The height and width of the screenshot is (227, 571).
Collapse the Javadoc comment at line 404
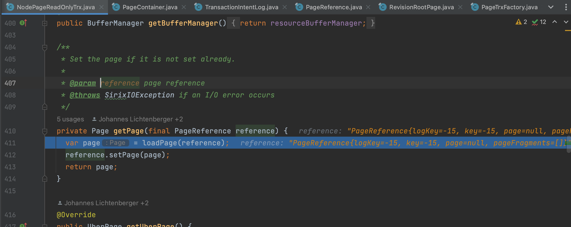pos(45,48)
